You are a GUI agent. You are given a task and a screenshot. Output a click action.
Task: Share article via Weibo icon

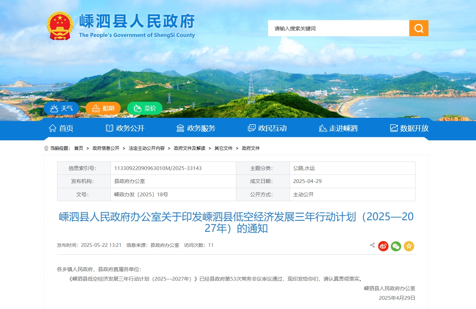[x=383, y=246]
